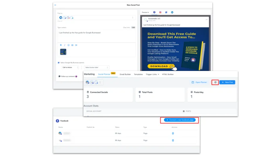Apply italic formatting in post editor
Image resolution: width=280 pixels, height=157 pixels.
[65, 45]
